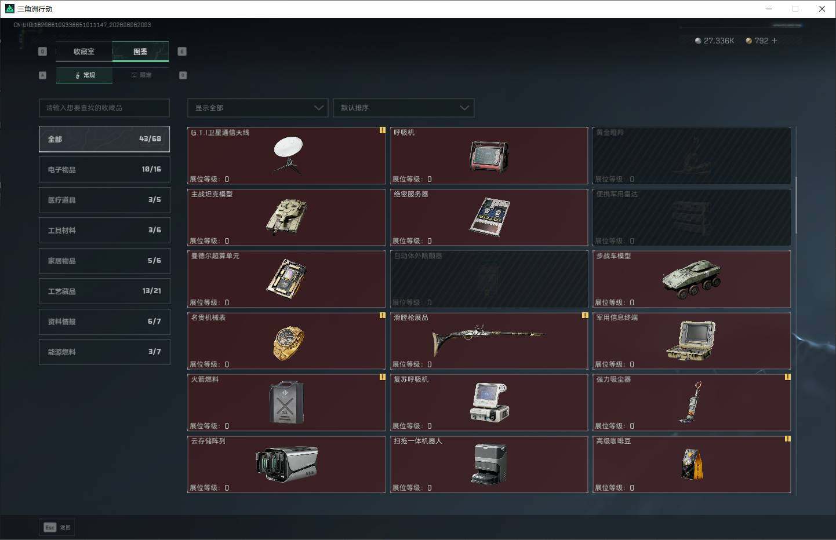Click the gold coin currency icon

(748, 41)
